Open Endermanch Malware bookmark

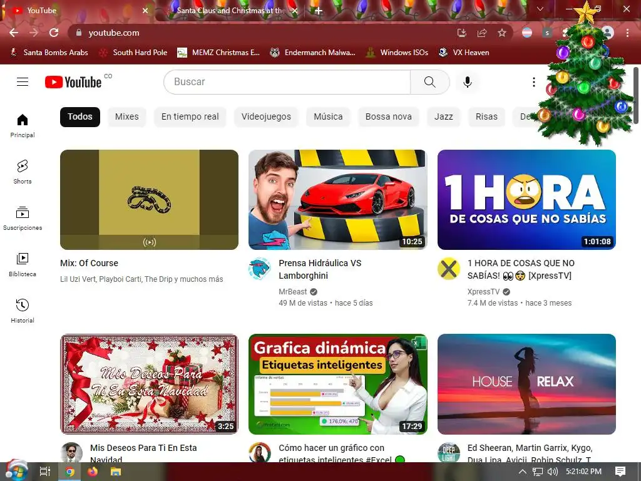point(313,53)
